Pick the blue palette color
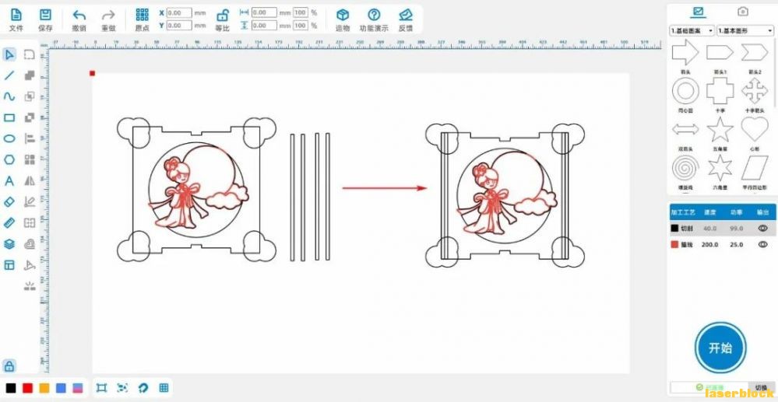 [x=61, y=388]
